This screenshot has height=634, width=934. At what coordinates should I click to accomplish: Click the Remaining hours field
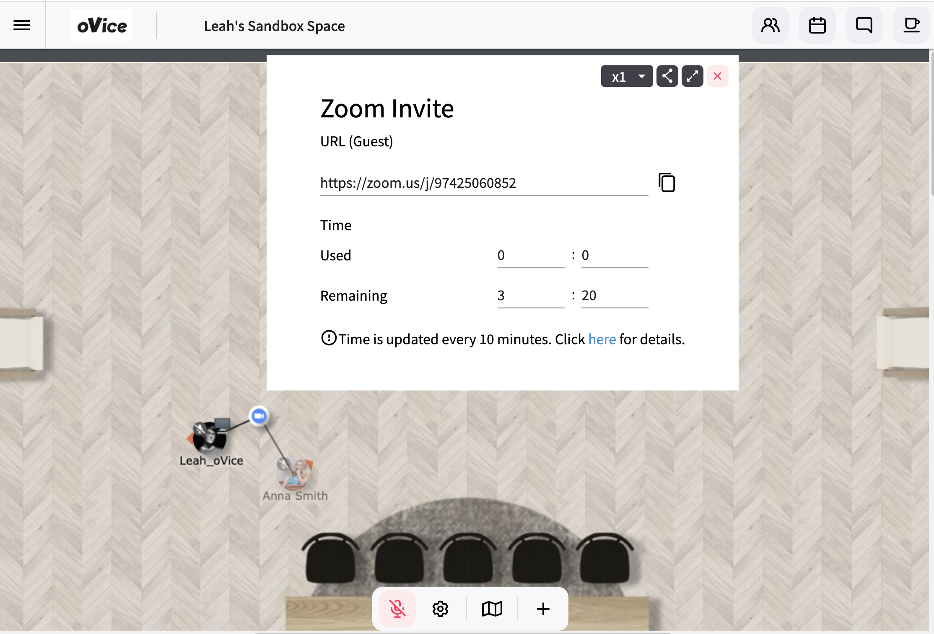coord(531,296)
